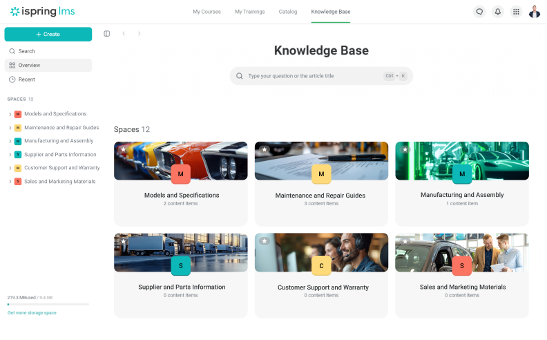
Task: Click the yellow M badge on Maintenance and Repair Guides card
Action: click(321, 174)
